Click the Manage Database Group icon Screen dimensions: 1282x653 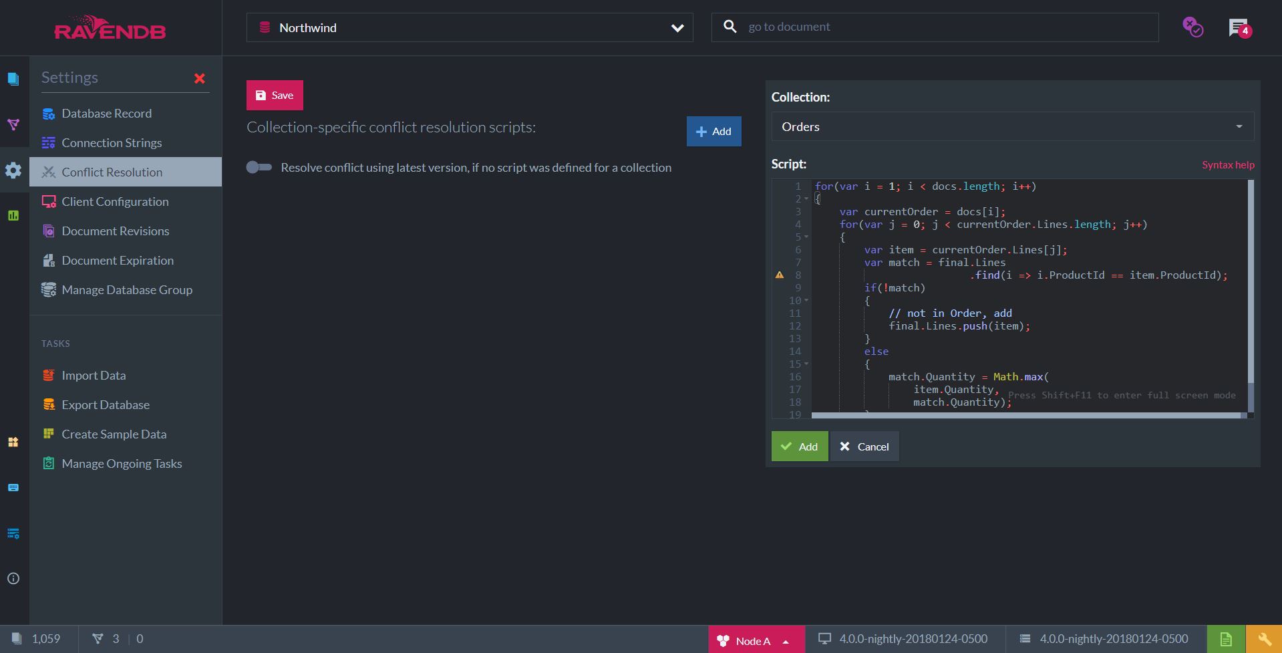pos(49,290)
